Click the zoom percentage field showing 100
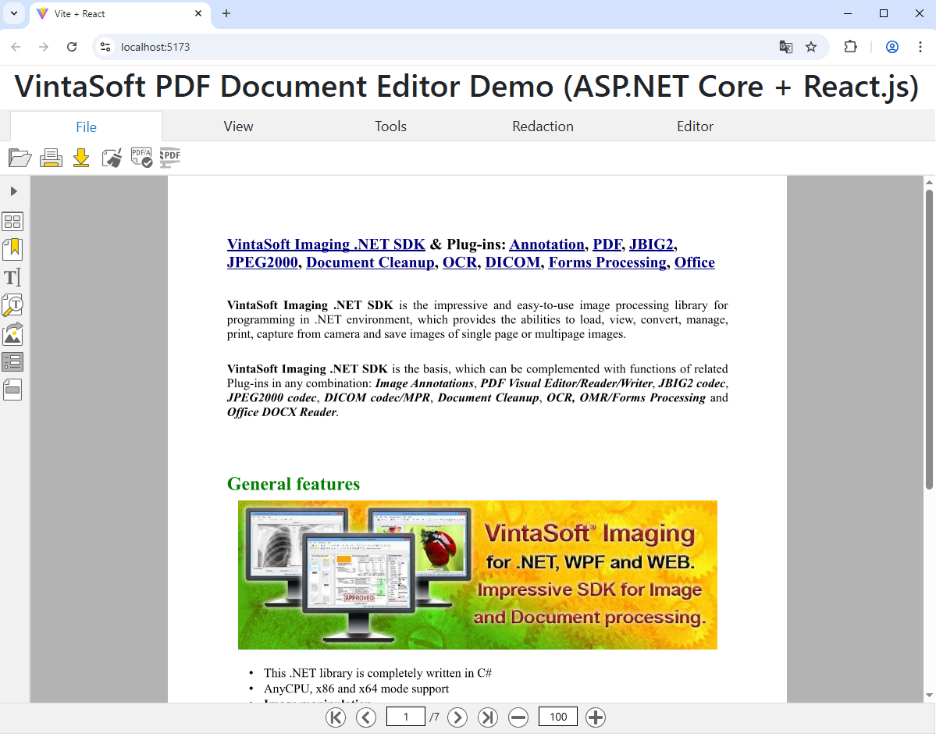 tap(557, 717)
